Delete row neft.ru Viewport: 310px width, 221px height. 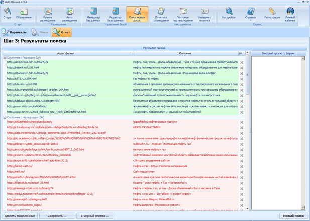click(242, 172)
